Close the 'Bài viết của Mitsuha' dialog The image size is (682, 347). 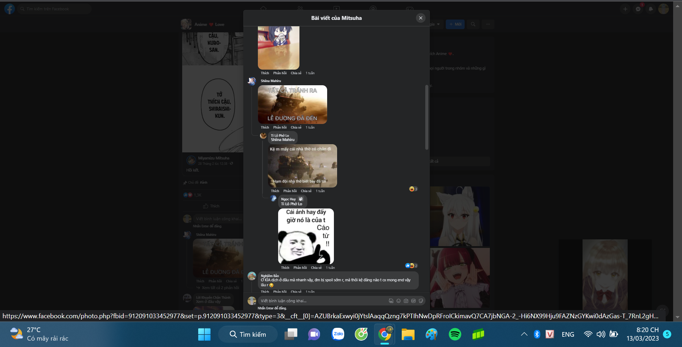point(421,18)
